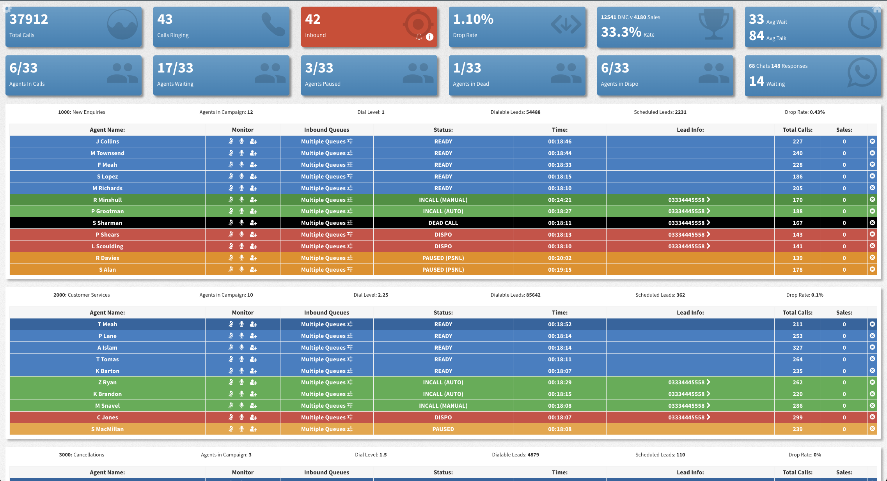Viewport: 887px width, 481px height.
Task: Mute J Collins' microphone in New Enquiries
Action: (231, 141)
